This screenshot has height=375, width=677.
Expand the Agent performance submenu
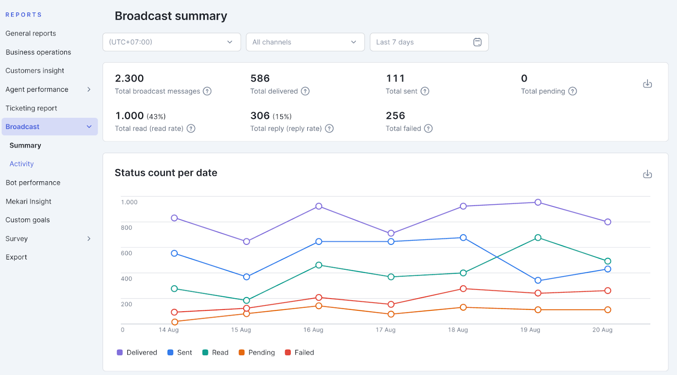pyautogui.click(x=48, y=90)
